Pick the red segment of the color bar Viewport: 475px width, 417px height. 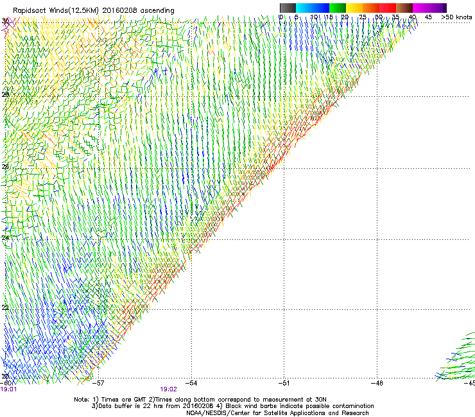388,8
